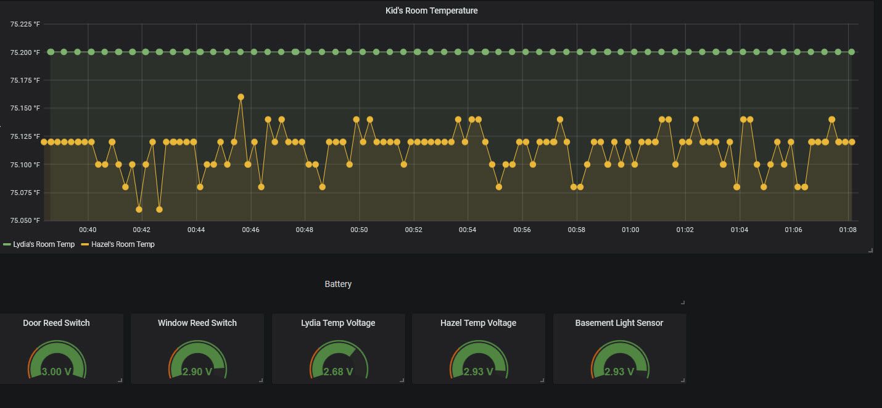Open the Basement Light Sensor panel menu

pos(619,323)
